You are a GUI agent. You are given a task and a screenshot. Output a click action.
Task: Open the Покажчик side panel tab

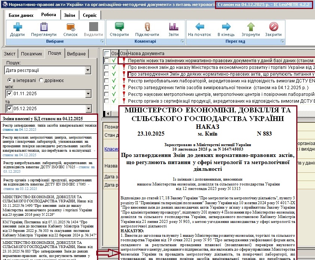click(31, 54)
